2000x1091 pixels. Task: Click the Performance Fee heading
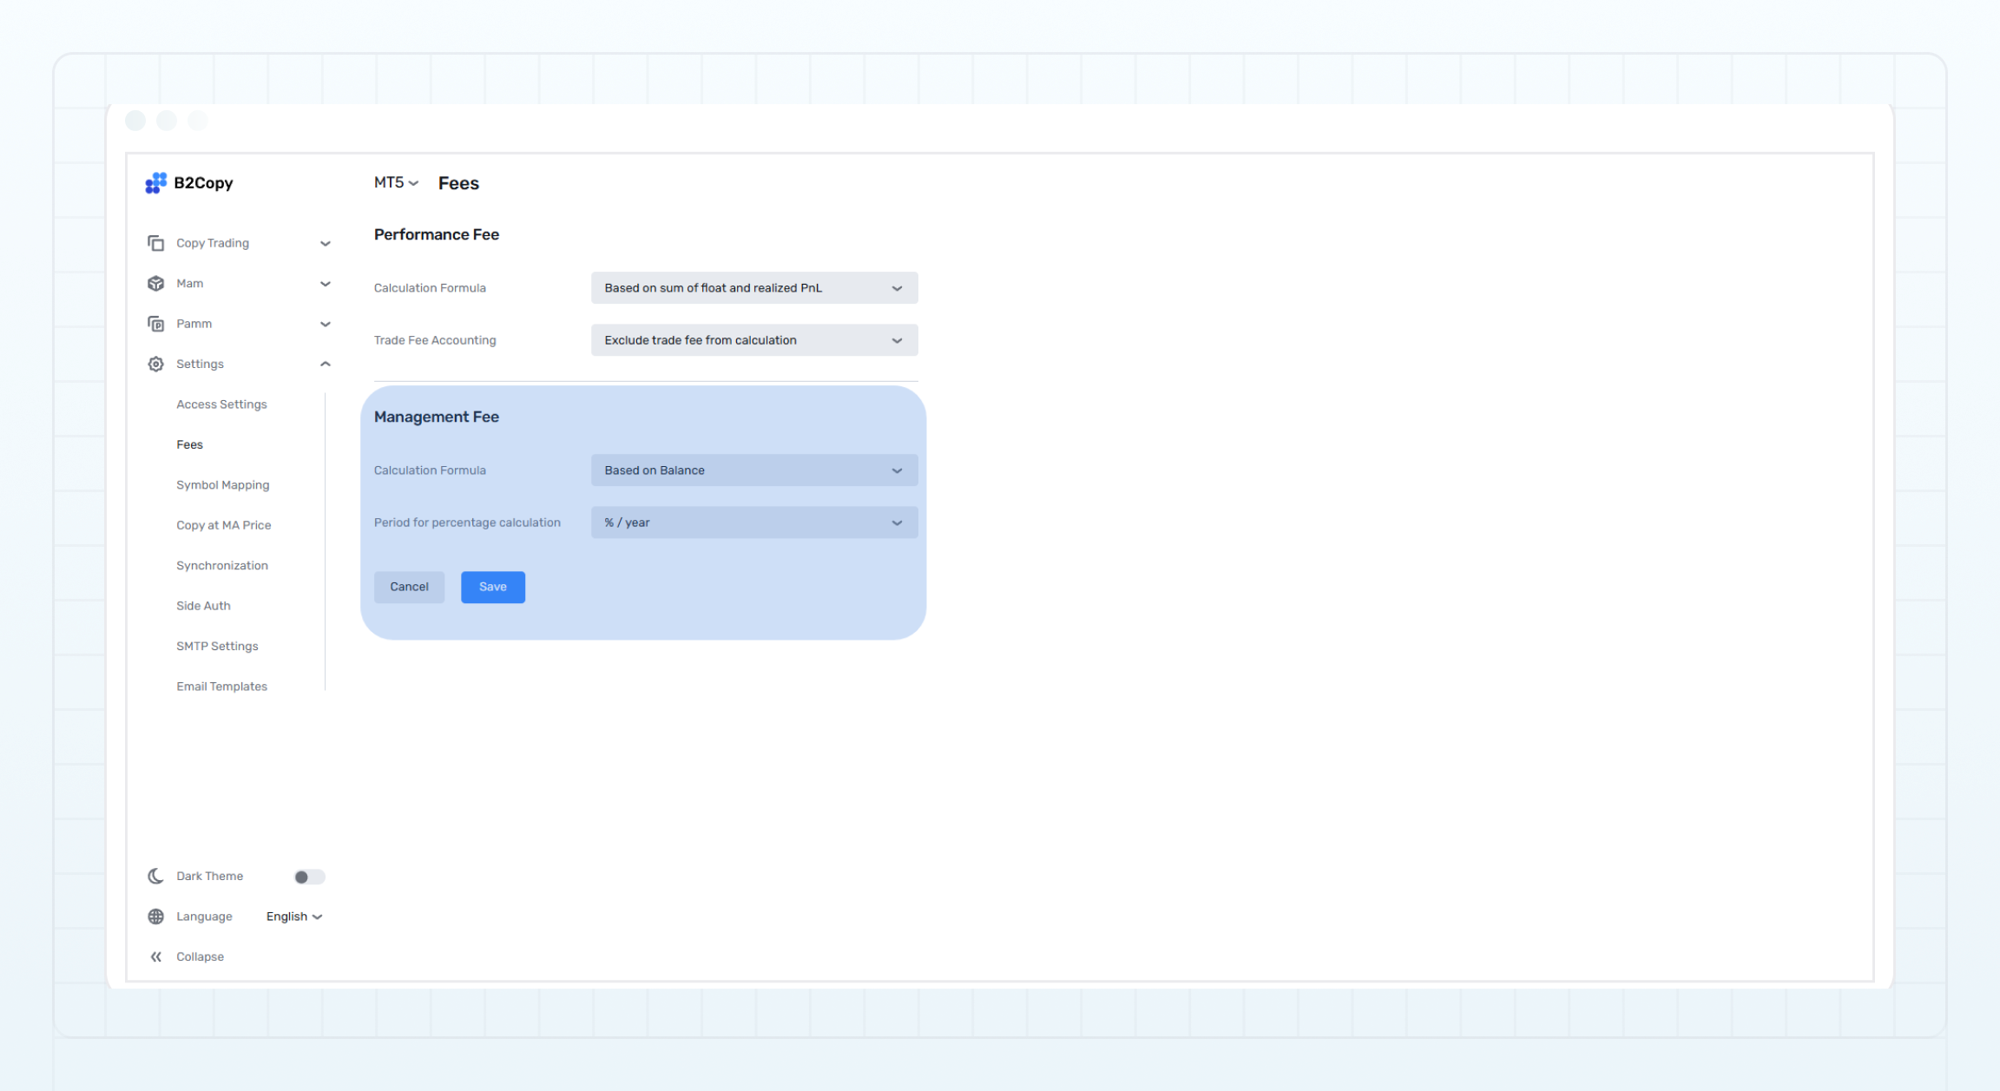pyautogui.click(x=437, y=234)
